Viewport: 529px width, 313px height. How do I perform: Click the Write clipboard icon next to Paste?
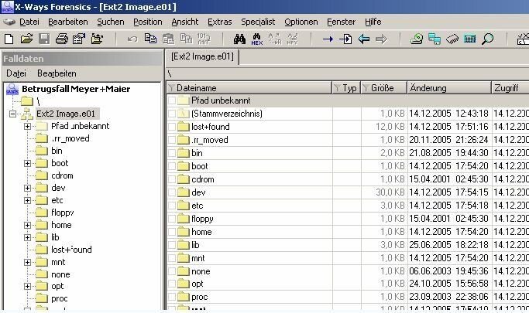(186, 39)
